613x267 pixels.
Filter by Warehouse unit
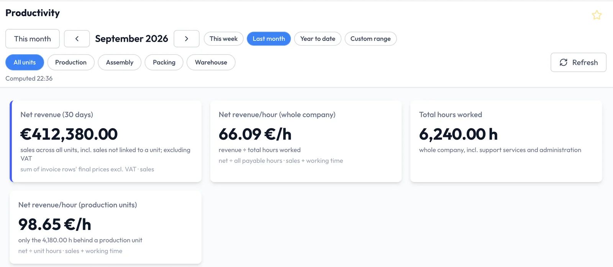[x=211, y=62]
